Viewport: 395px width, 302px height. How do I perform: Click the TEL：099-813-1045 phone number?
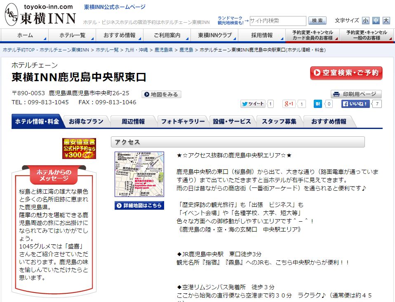point(40,102)
